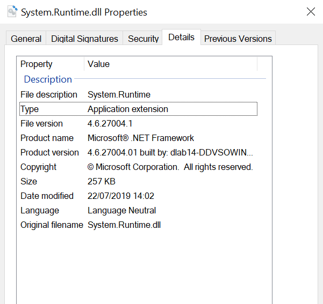
Task: Select the Date modified row
Action: 139,196
